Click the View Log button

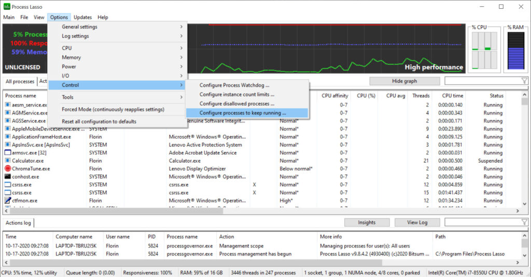pos(417,222)
